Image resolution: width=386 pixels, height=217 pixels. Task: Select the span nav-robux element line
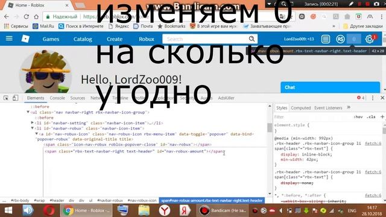click(127, 145)
